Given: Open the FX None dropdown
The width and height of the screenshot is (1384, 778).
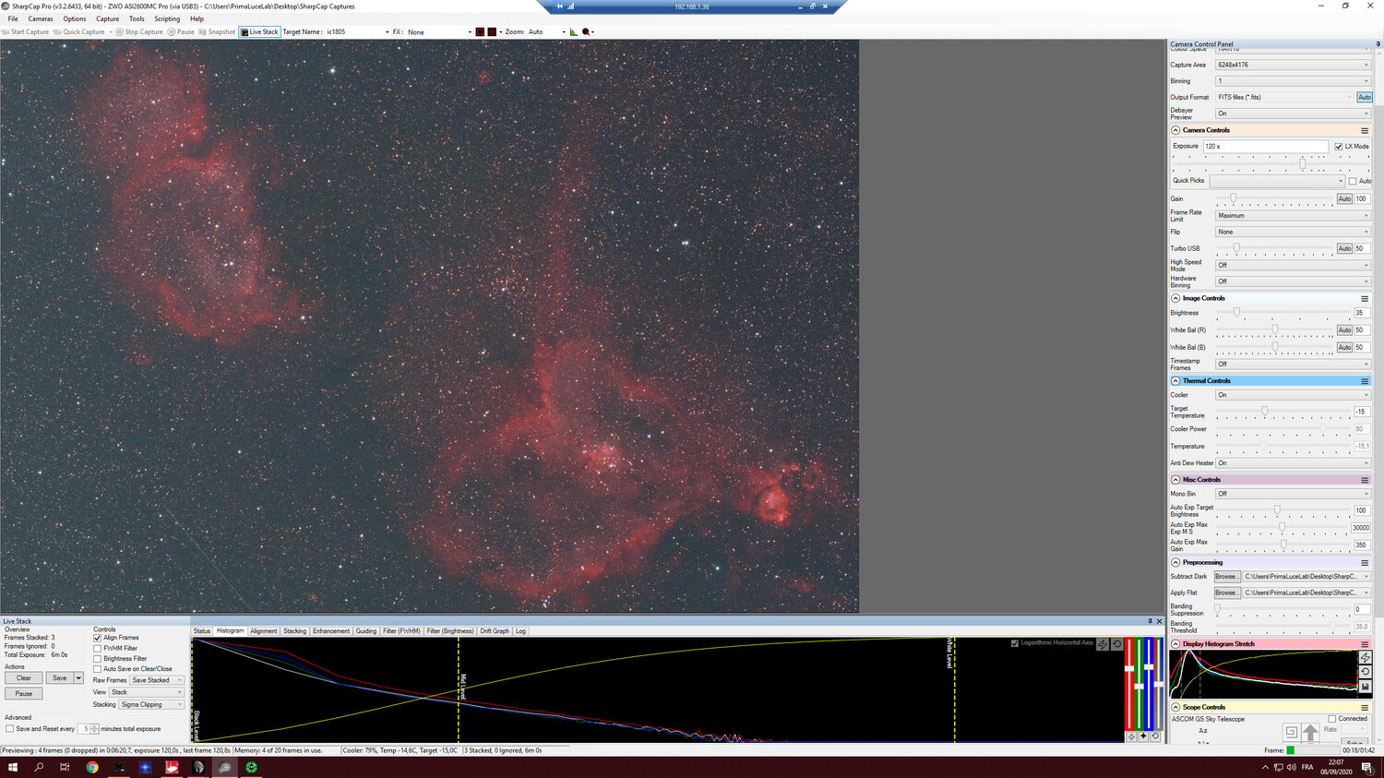Looking at the screenshot, I should pos(439,31).
